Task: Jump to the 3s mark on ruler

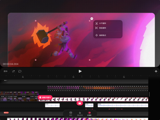Action: click(x=23, y=77)
